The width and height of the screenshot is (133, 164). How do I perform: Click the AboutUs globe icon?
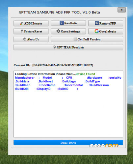coord(25,39)
